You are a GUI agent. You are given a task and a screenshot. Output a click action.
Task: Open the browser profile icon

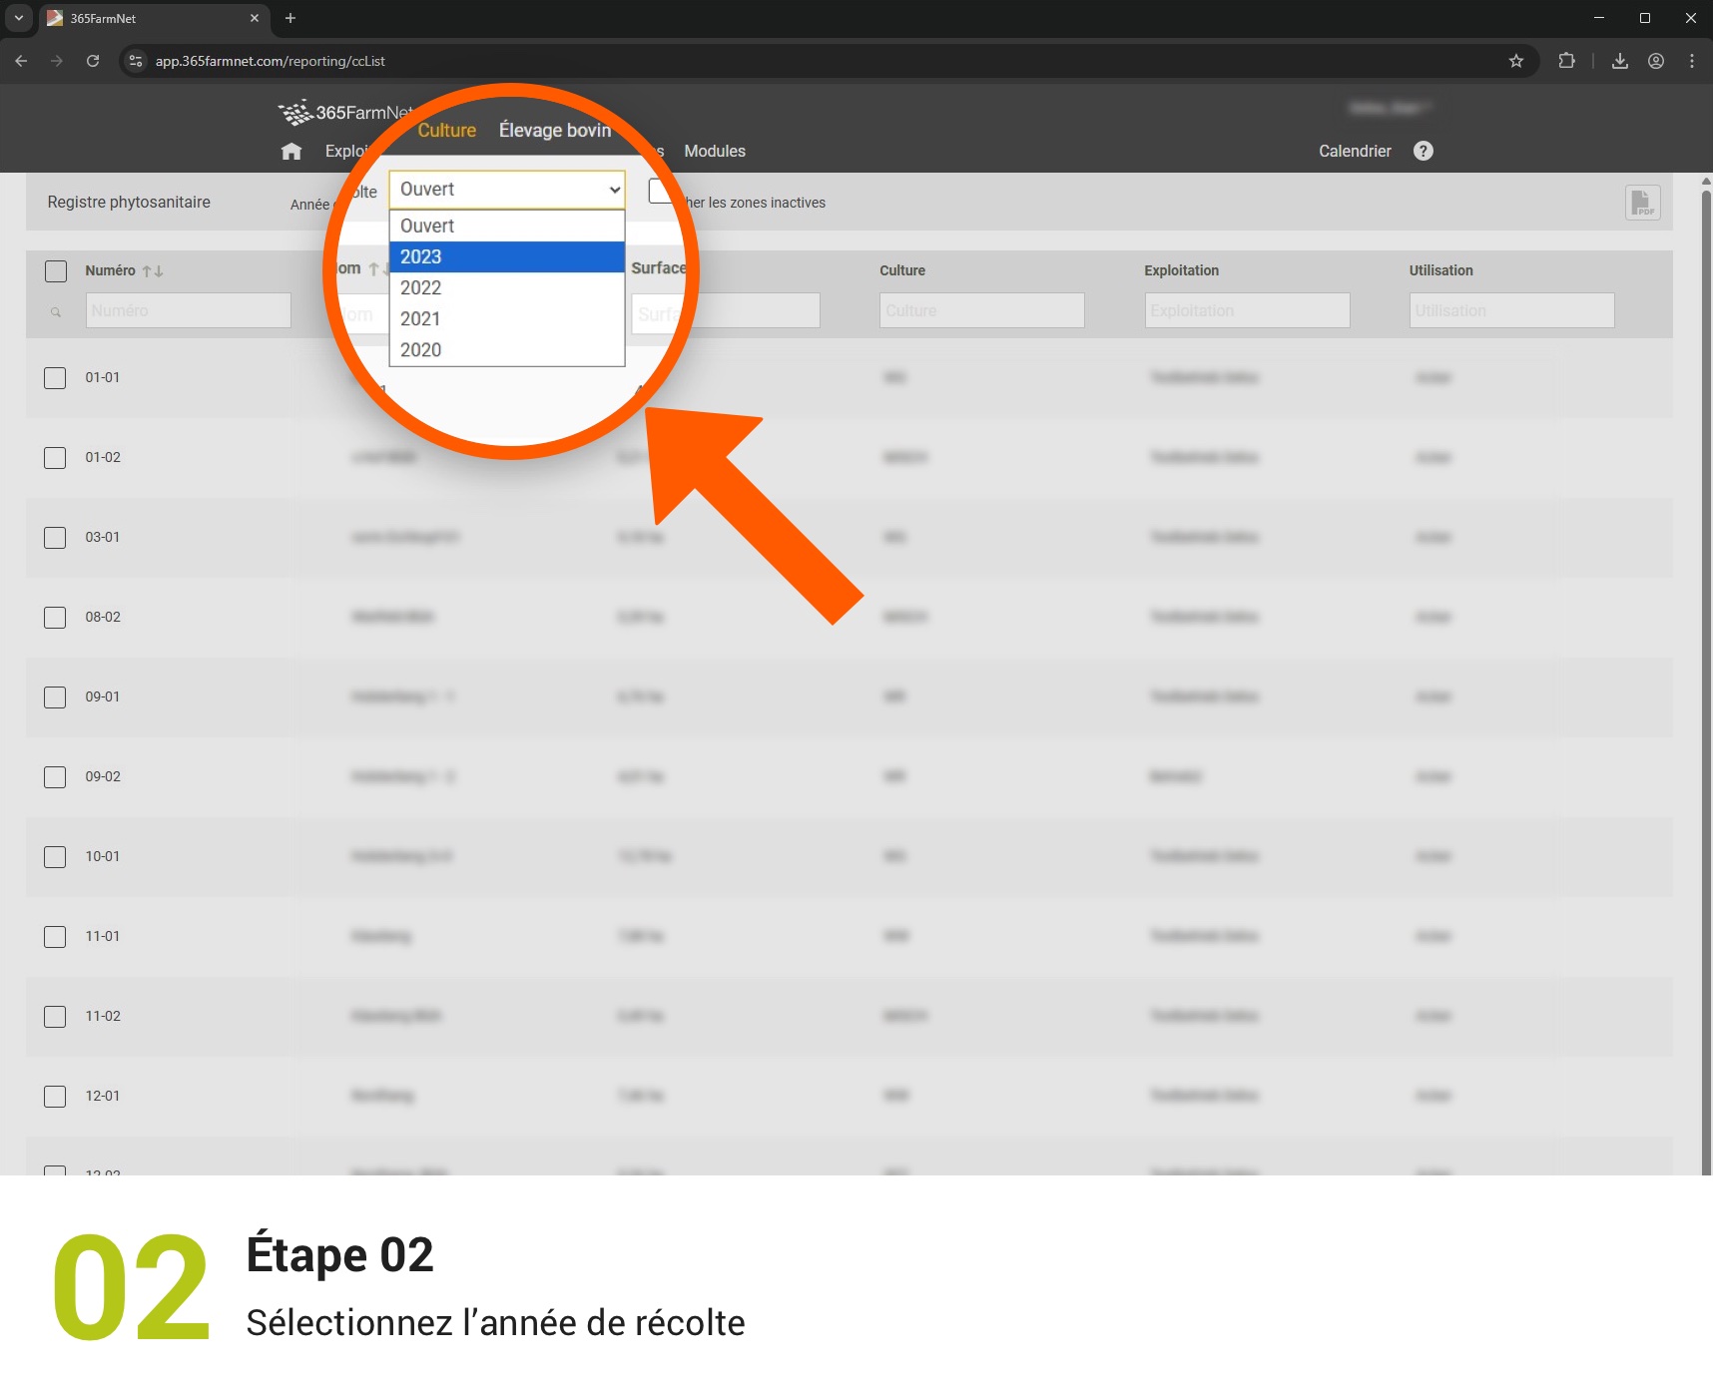pos(1655,61)
